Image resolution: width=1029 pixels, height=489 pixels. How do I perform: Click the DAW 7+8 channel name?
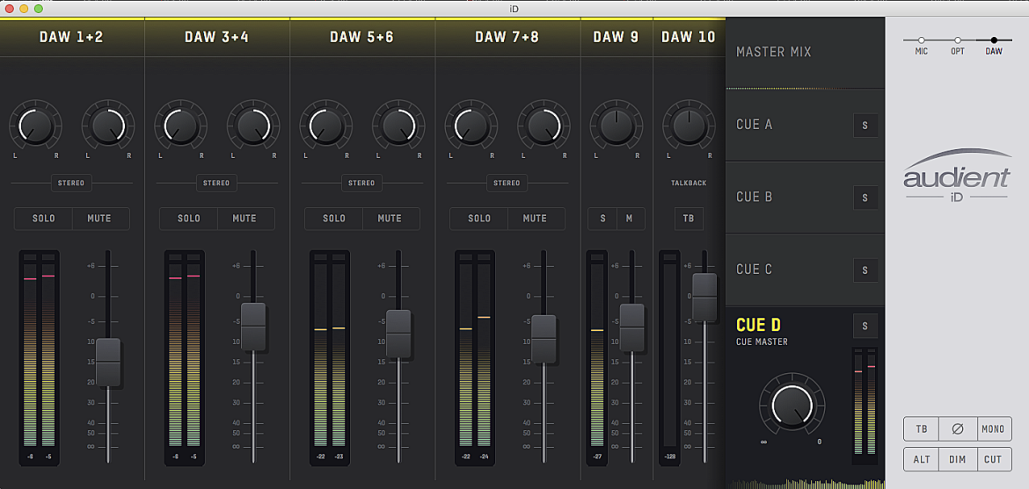507,38
